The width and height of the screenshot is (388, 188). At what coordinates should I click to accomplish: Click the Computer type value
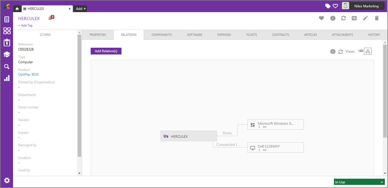point(25,62)
